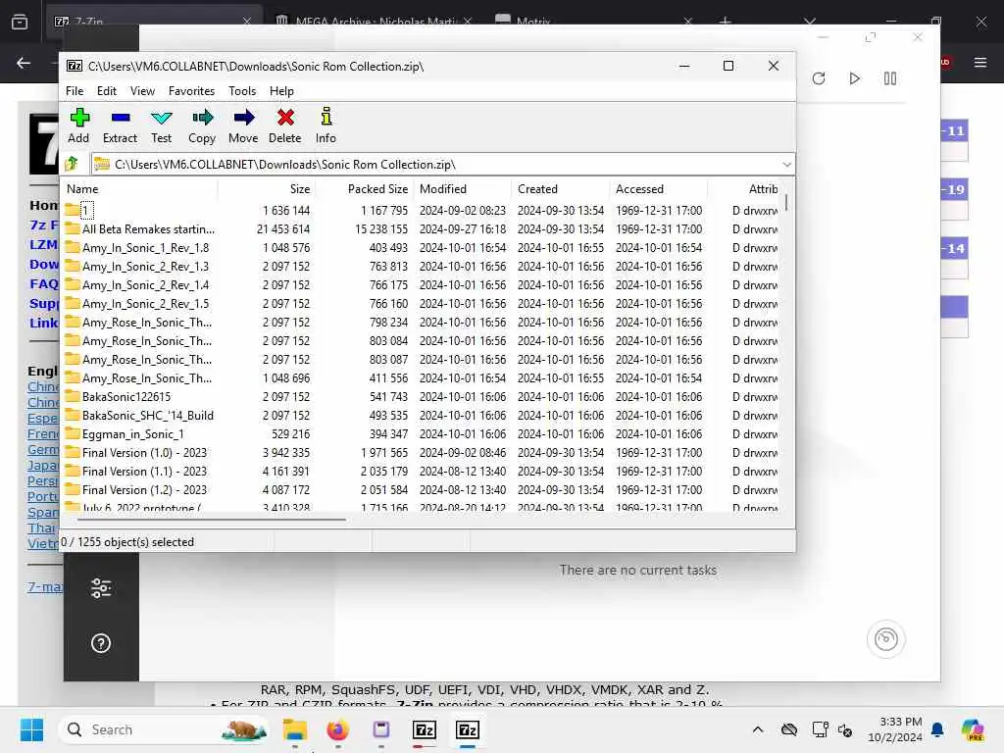Go back with browser back arrow
Viewport: 1004px width, 753px height.
coord(24,63)
